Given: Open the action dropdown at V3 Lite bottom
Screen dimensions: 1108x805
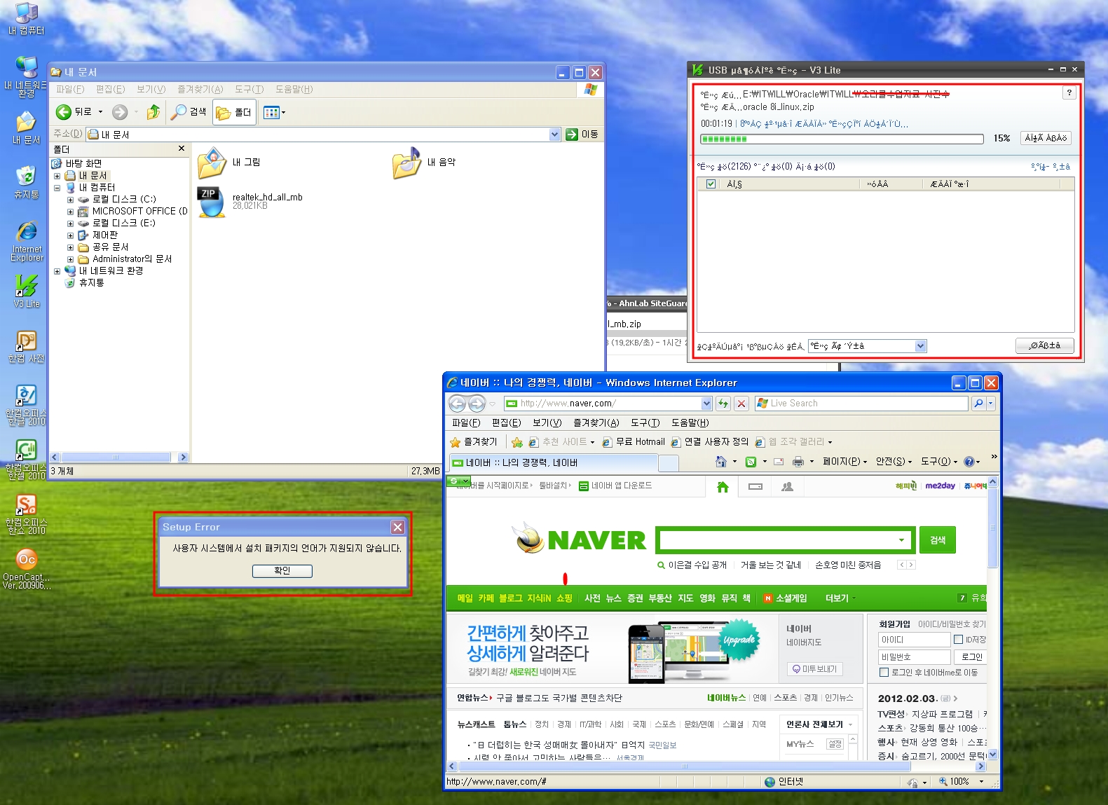Looking at the screenshot, I should [921, 346].
